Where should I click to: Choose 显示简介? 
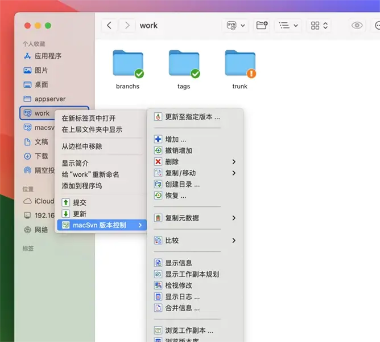click(75, 163)
